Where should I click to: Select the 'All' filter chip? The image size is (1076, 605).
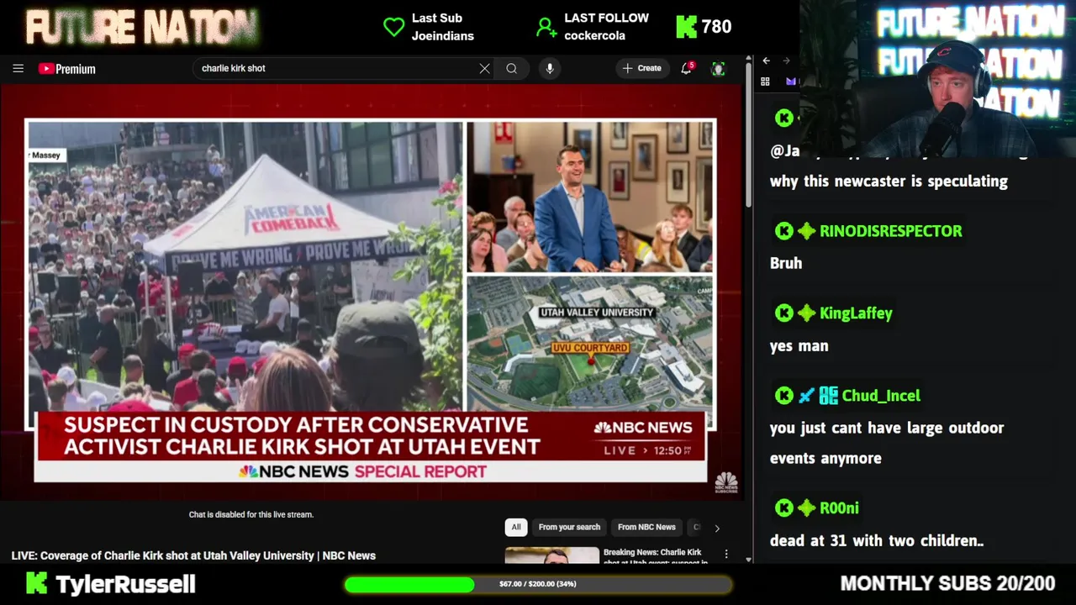516,527
